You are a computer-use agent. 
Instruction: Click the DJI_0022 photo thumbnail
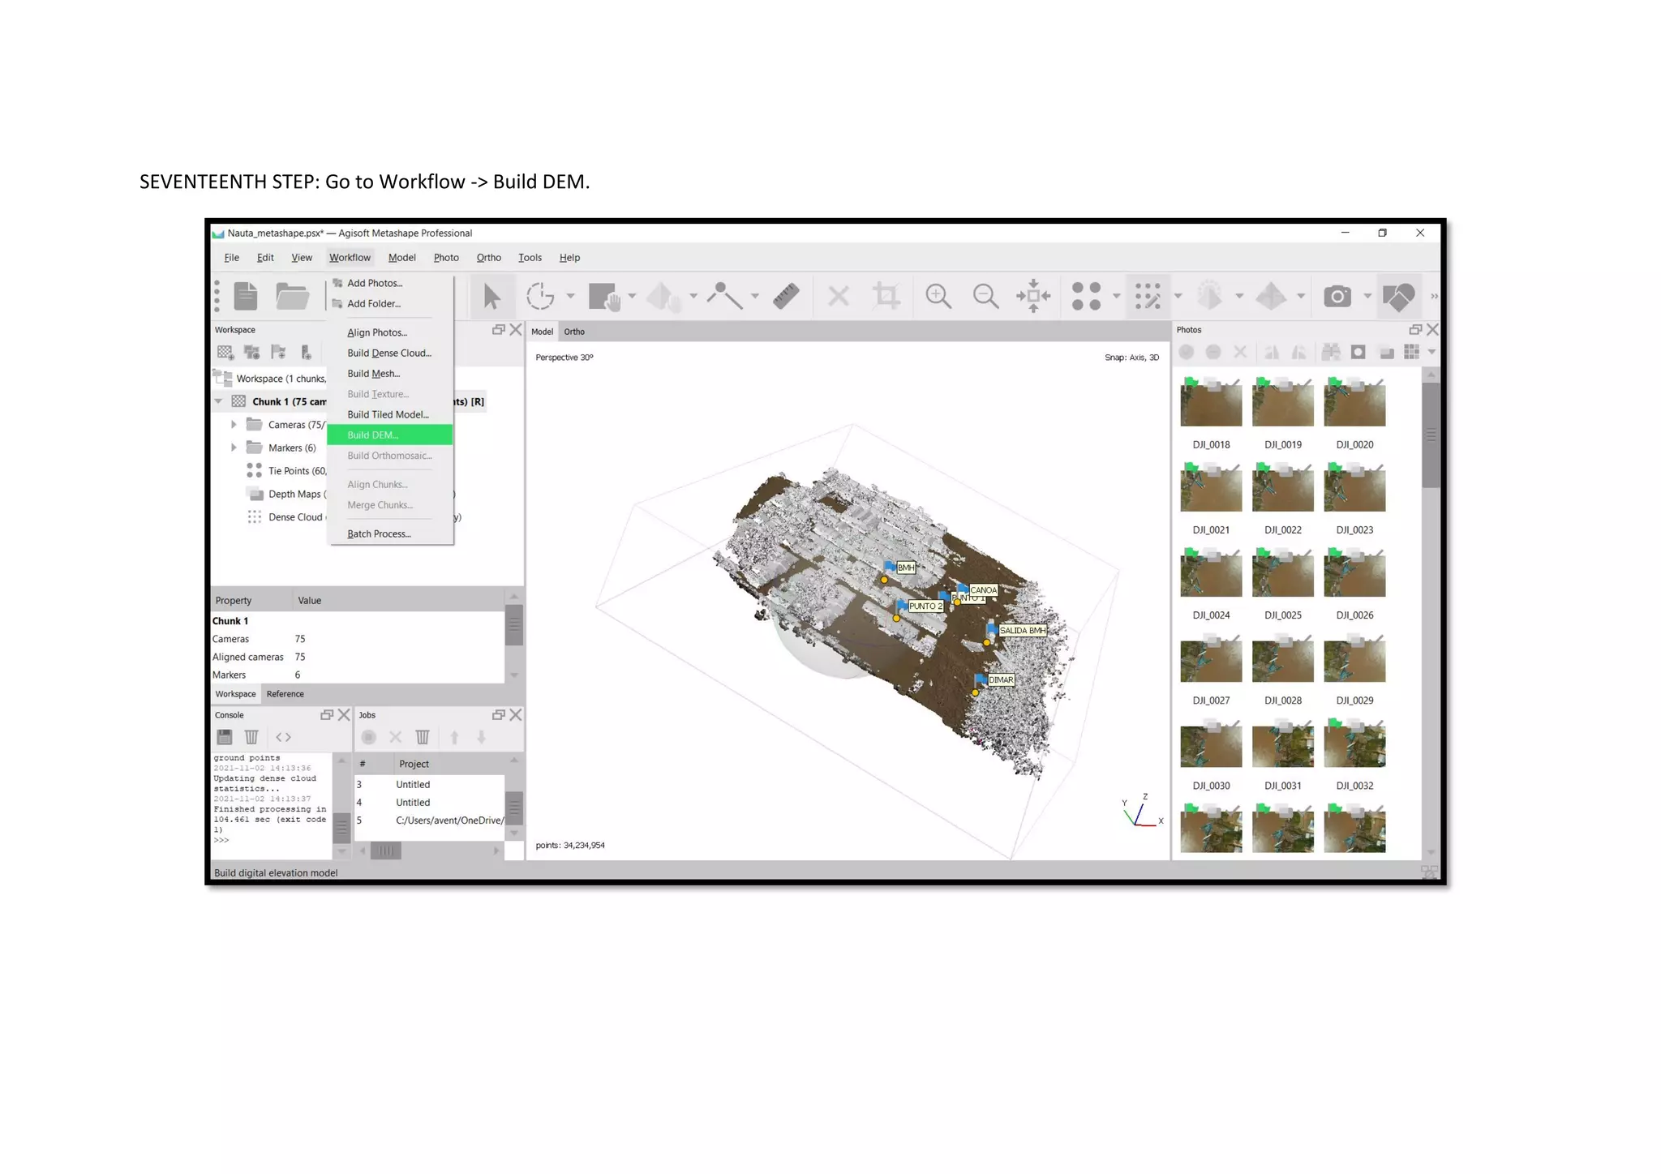coord(1282,489)
